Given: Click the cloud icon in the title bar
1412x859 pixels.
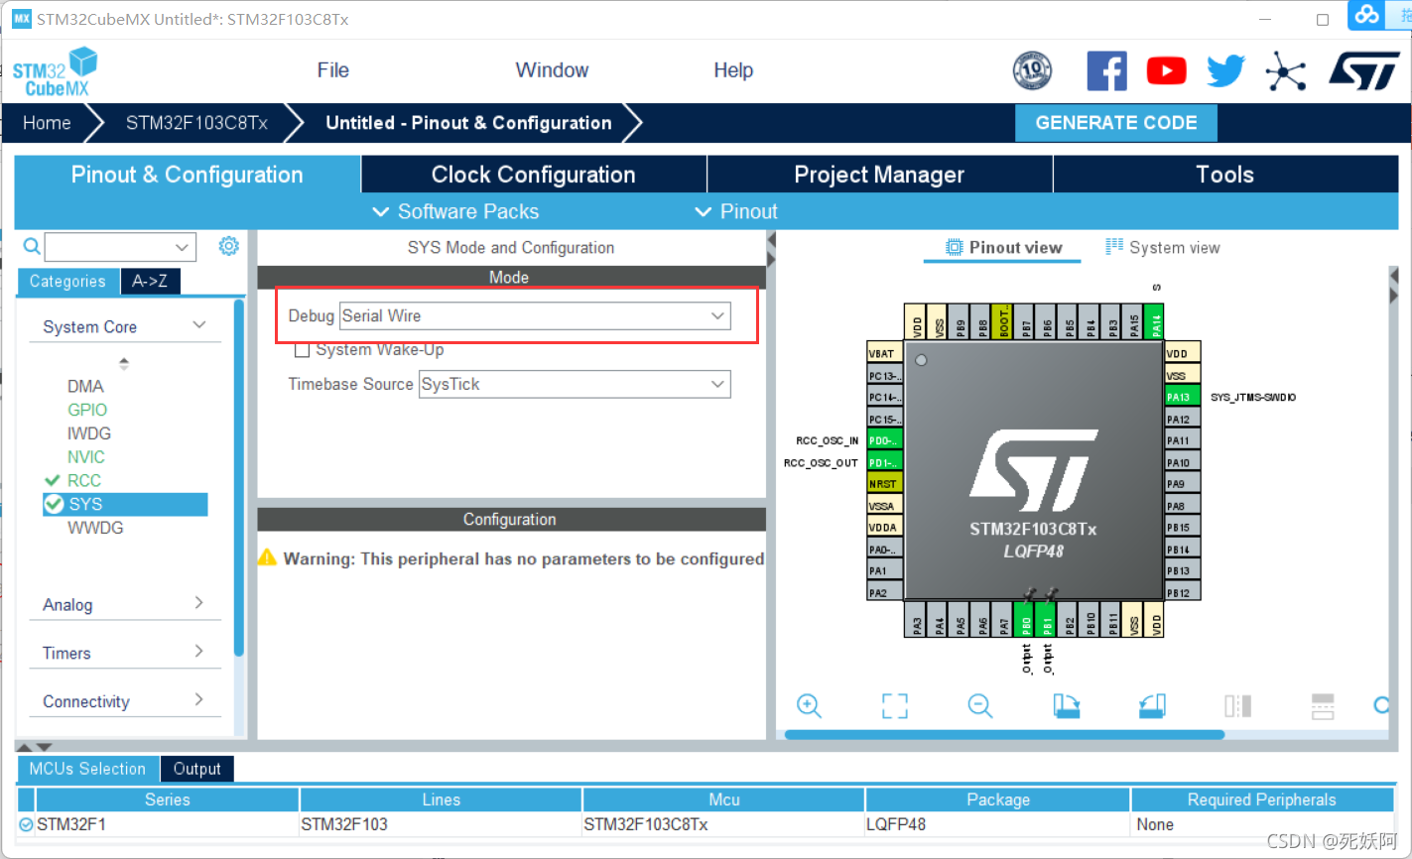Looking at the screenshot, I should click(1368, 15).
